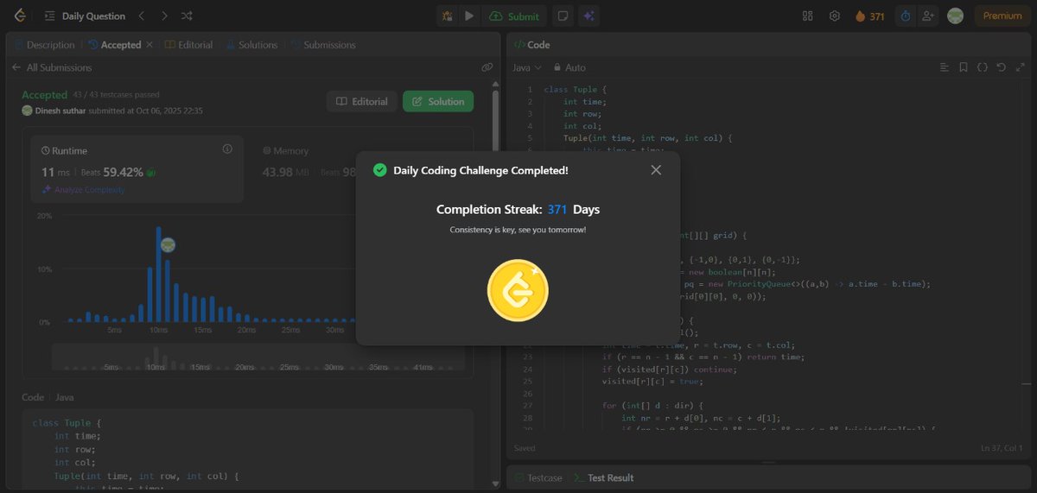Screen dimensions: 1037x493
Task: Click the 'Saved' status text
Action: (x=523, y=448)
